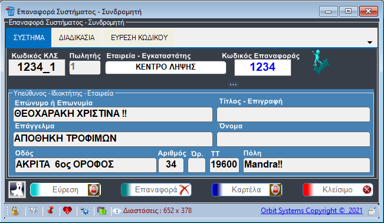384x223 pixels.
Task: Click the small window icon at status bar right
Action: [x=372, y=211]
